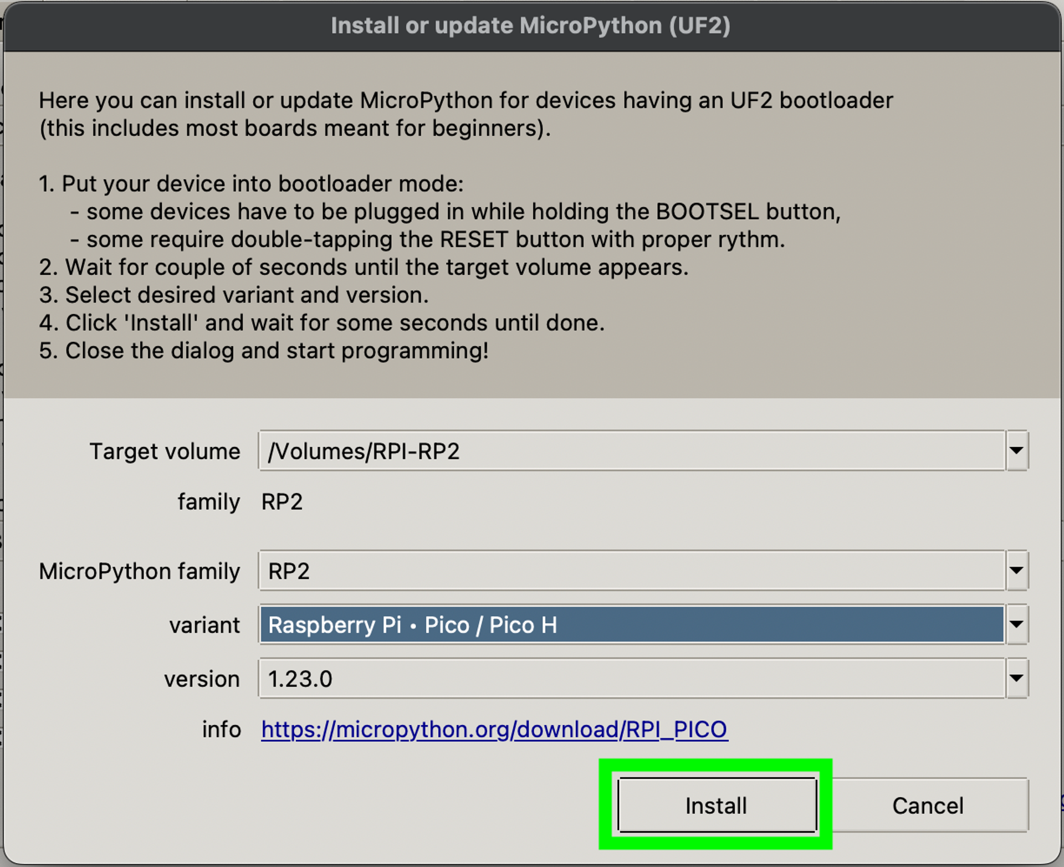The image size is (1064, 867).
Task: Open the micropython.org RPI_PICO download link
Action: (x=494, y=729)
